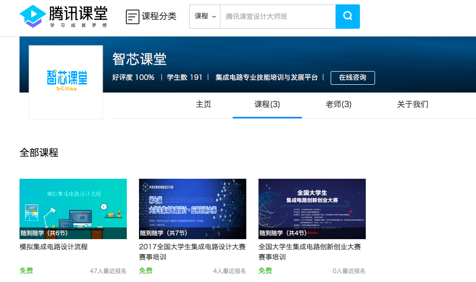476x282 pixels.
Task: Focus the 腾讯课堂设计大师班 search field
Action: point(278,17)
